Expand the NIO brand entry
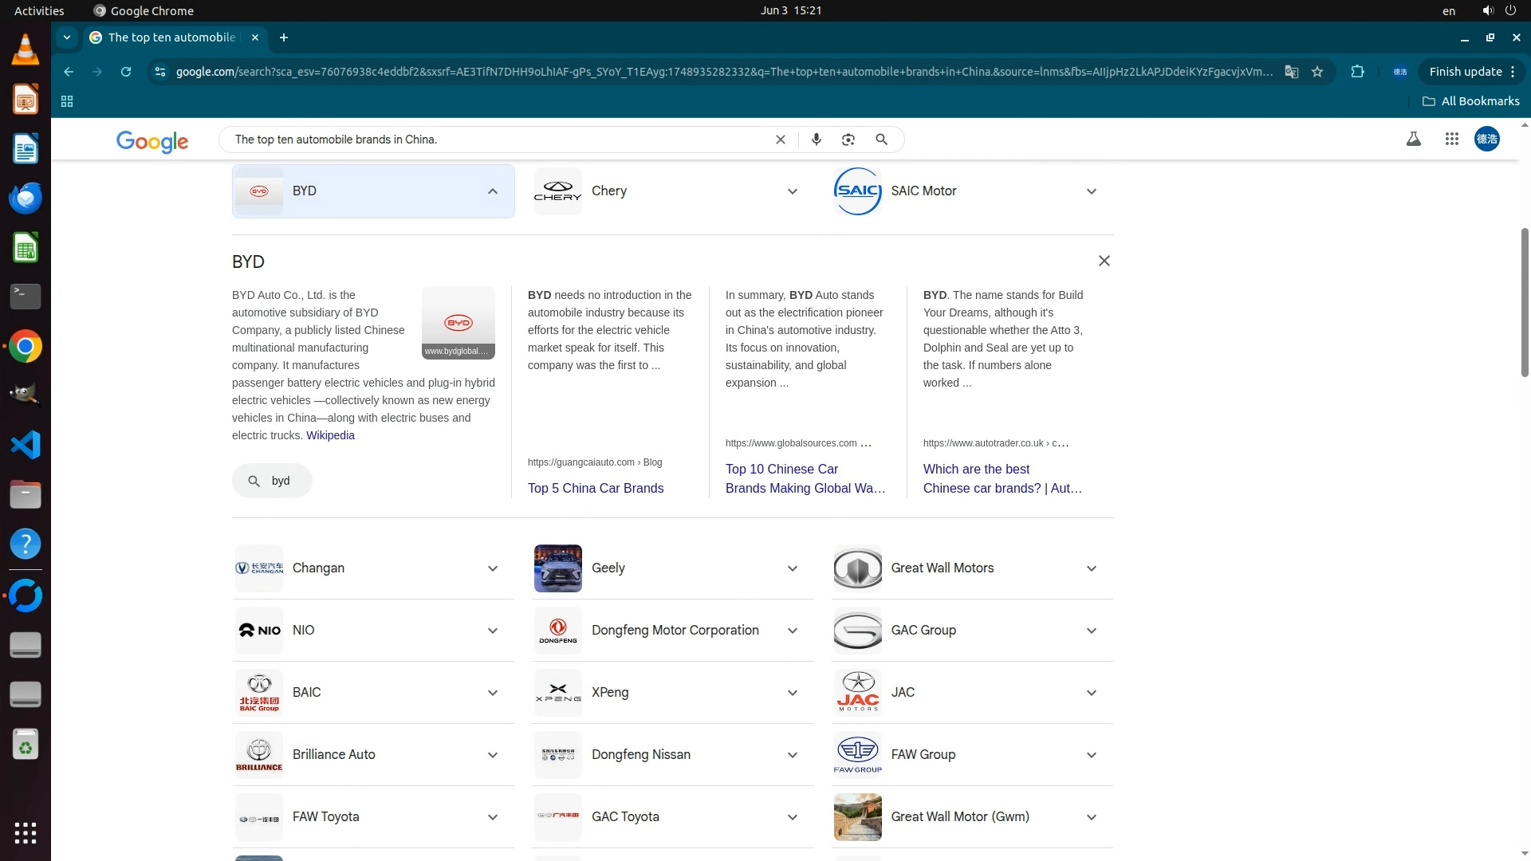This screenshot has width=1531, height=861. [x=492, y=631]
